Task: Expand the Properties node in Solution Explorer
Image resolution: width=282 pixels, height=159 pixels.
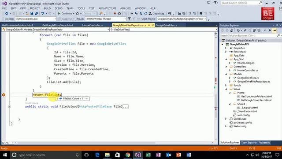Action: pyautogui.click(x=226, y=48)
